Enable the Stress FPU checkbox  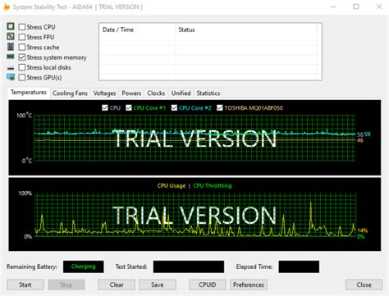[x=22, y=37]
